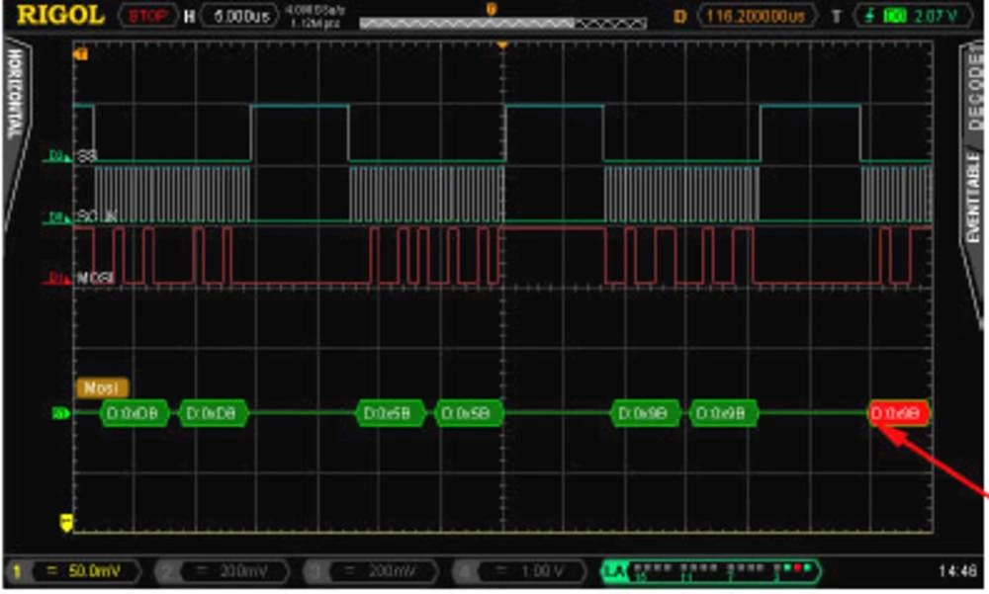This screenshot has height=594, width=989.
Task: Select the first decoded D:0xDB packet
Action: point(135,413)
